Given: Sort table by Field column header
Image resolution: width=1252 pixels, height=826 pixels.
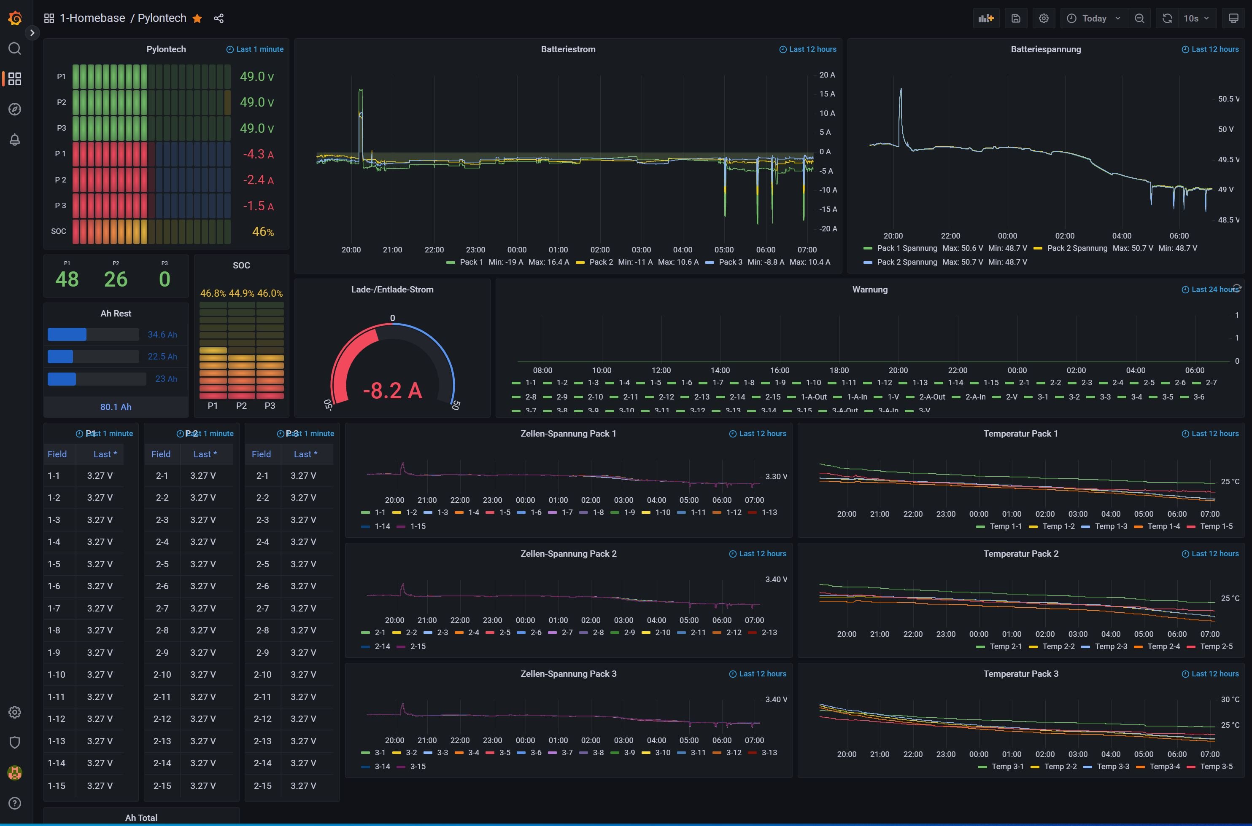Looking at the screenshot, I should click(57, 454).
